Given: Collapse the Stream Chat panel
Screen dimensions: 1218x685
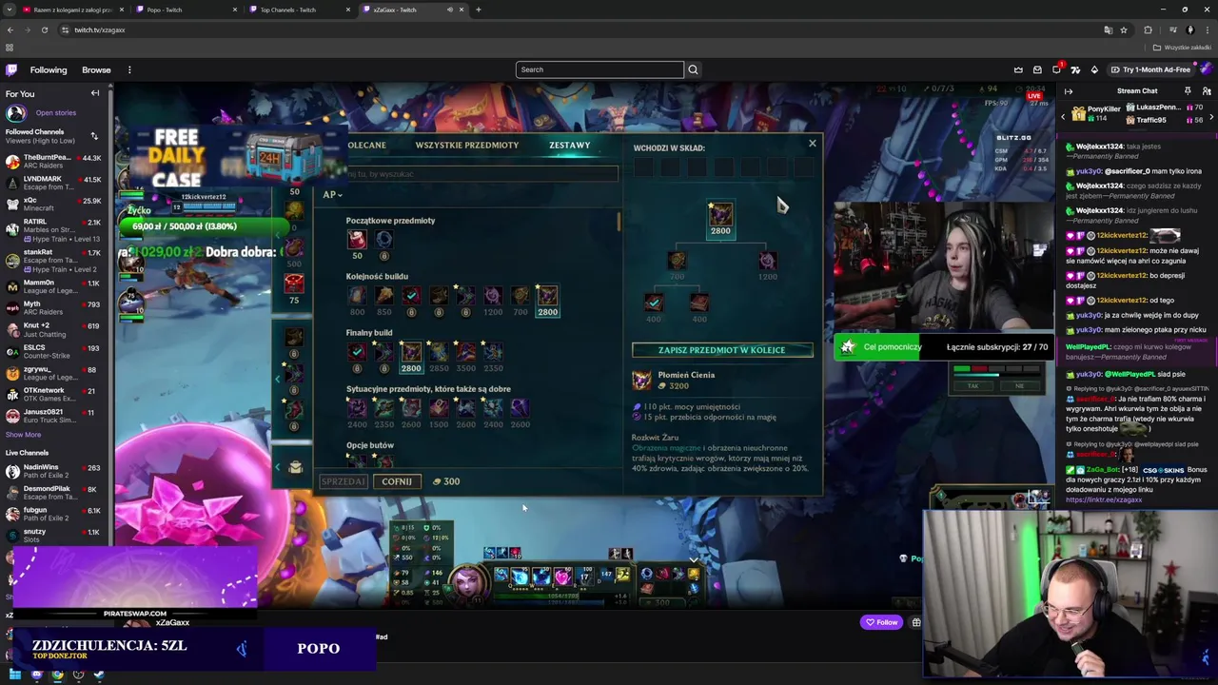Looking at the screenshot, I should click(x=1069, y=91).
